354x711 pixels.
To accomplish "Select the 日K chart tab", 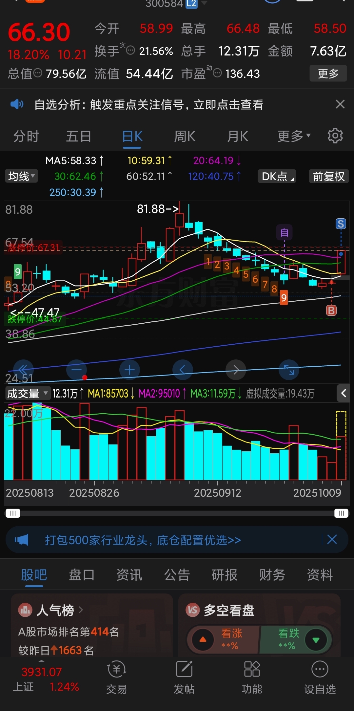I will 132,136.
